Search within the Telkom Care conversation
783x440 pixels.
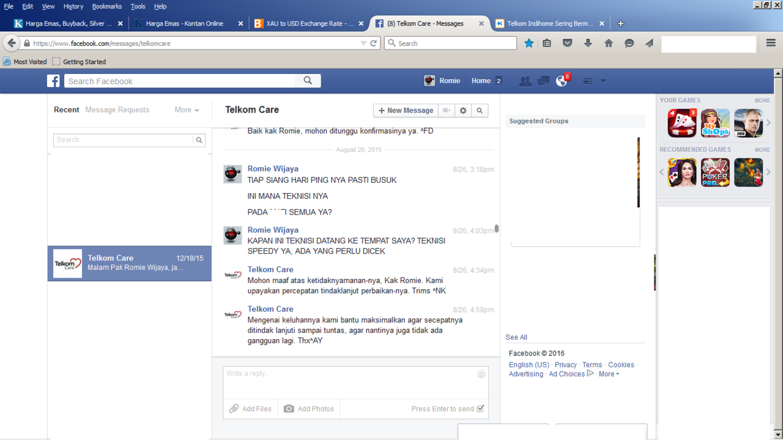point(480,111)
